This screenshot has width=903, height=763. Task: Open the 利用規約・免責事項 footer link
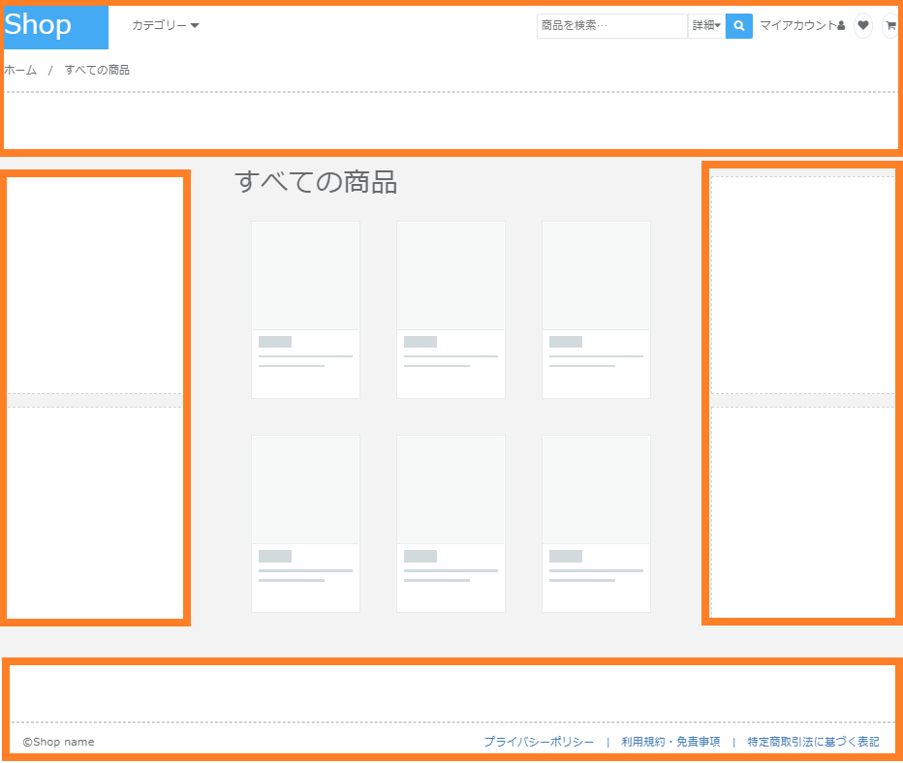[x=670, y=742]
